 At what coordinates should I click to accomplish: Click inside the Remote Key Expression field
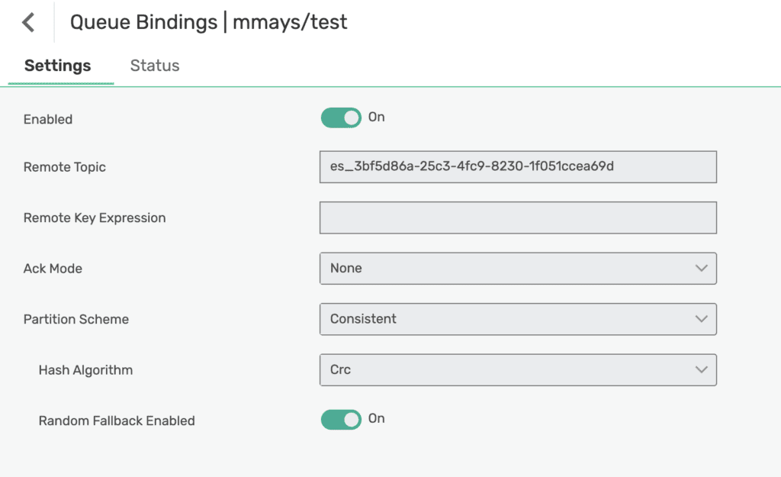(x=519, y=218)
